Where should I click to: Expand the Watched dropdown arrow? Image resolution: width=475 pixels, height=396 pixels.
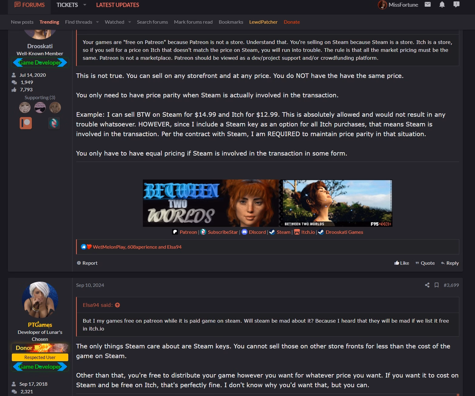(x=130, y=22)
